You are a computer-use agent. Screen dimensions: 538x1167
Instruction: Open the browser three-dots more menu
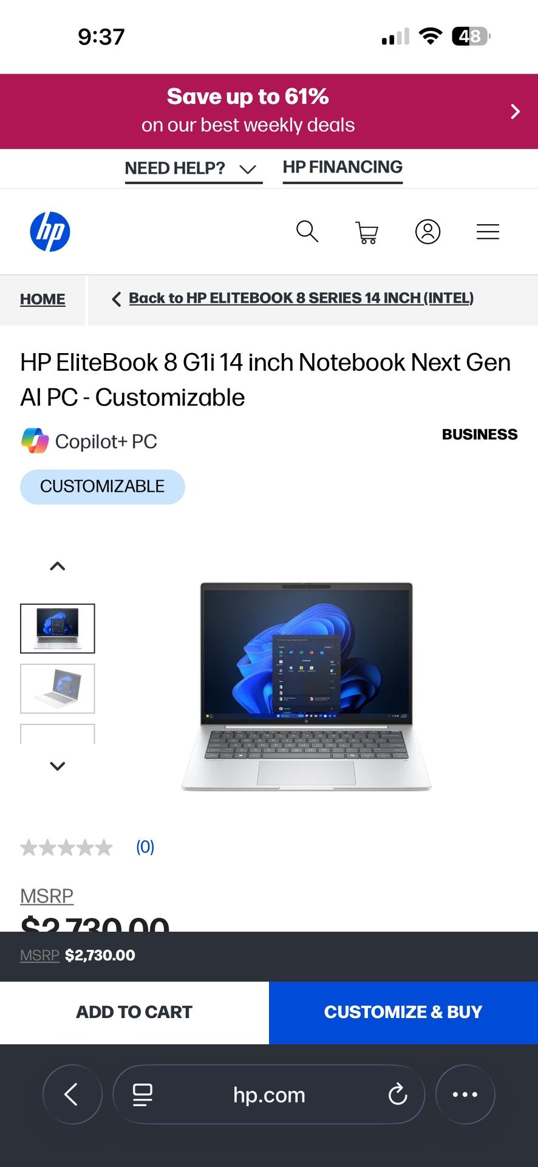[x=465, y=1095]
